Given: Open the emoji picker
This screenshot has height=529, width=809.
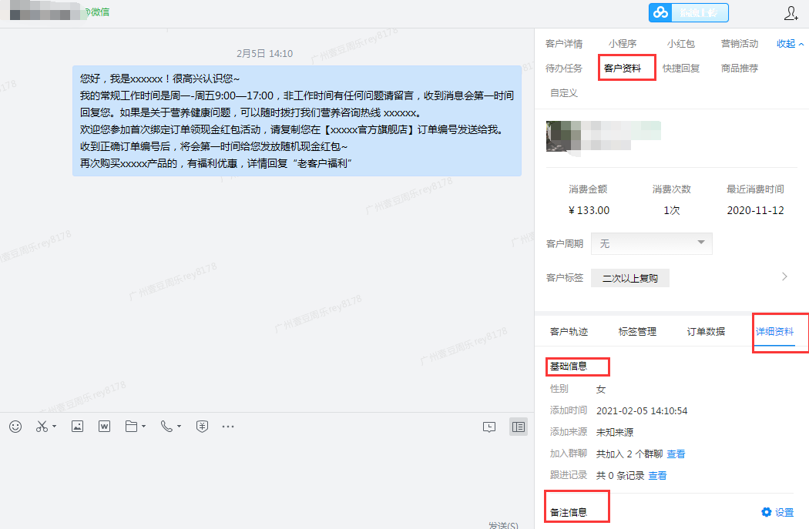Looking at the screenshot, I should pyautogui.click(x=15, y=426).
